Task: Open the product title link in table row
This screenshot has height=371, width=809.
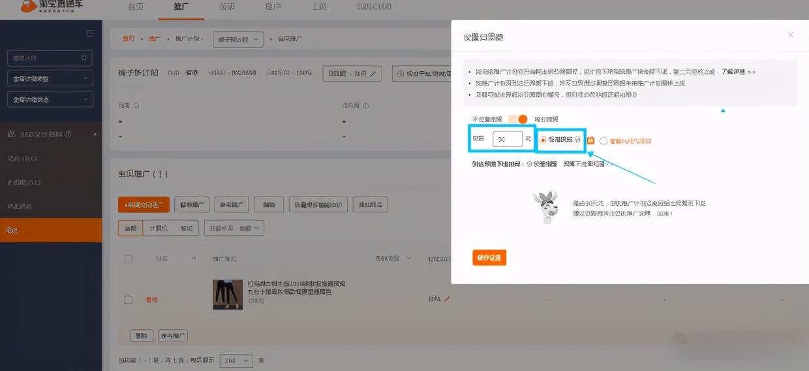Action: [297, 288]
